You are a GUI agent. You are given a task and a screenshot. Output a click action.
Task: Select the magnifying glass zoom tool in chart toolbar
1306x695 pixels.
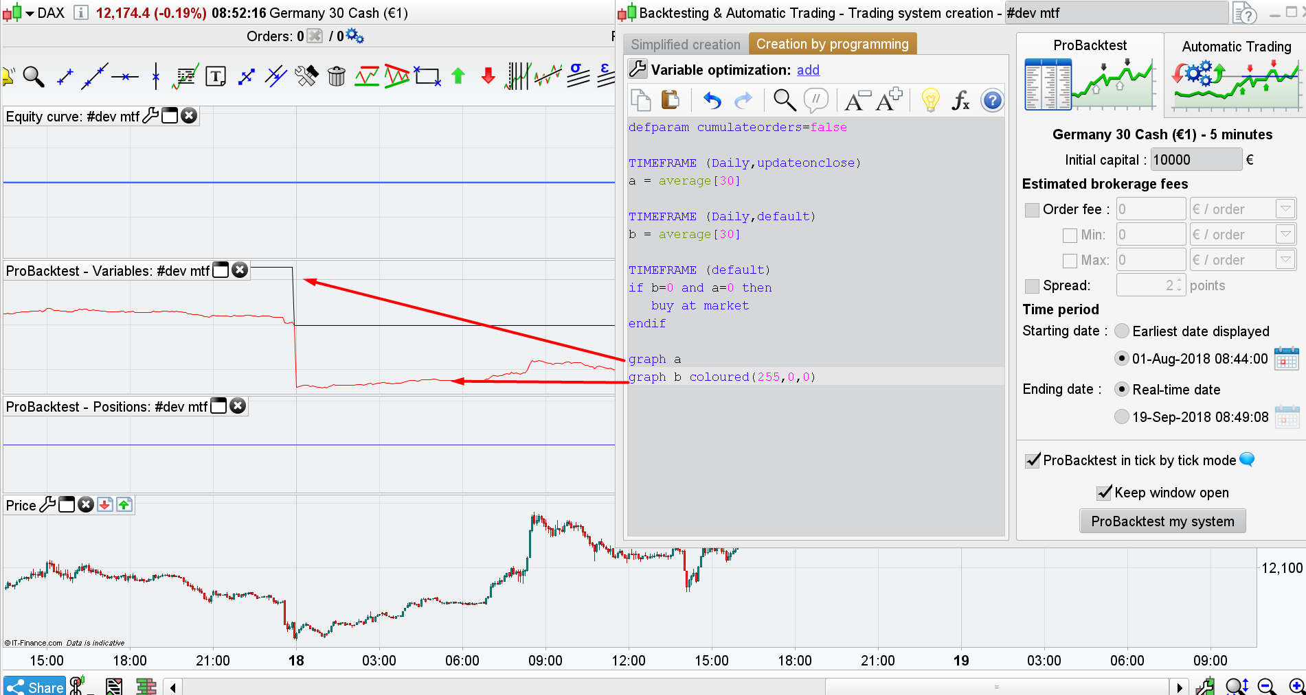coord(34,76)
